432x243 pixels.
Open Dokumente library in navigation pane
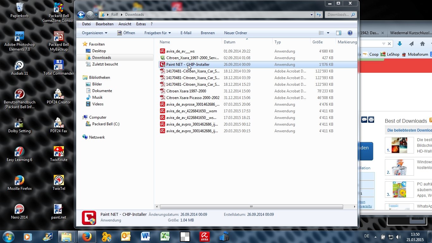pos(102,91)
